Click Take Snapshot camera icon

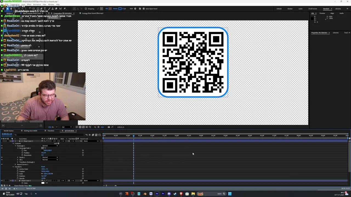click(x=109, y=127)
